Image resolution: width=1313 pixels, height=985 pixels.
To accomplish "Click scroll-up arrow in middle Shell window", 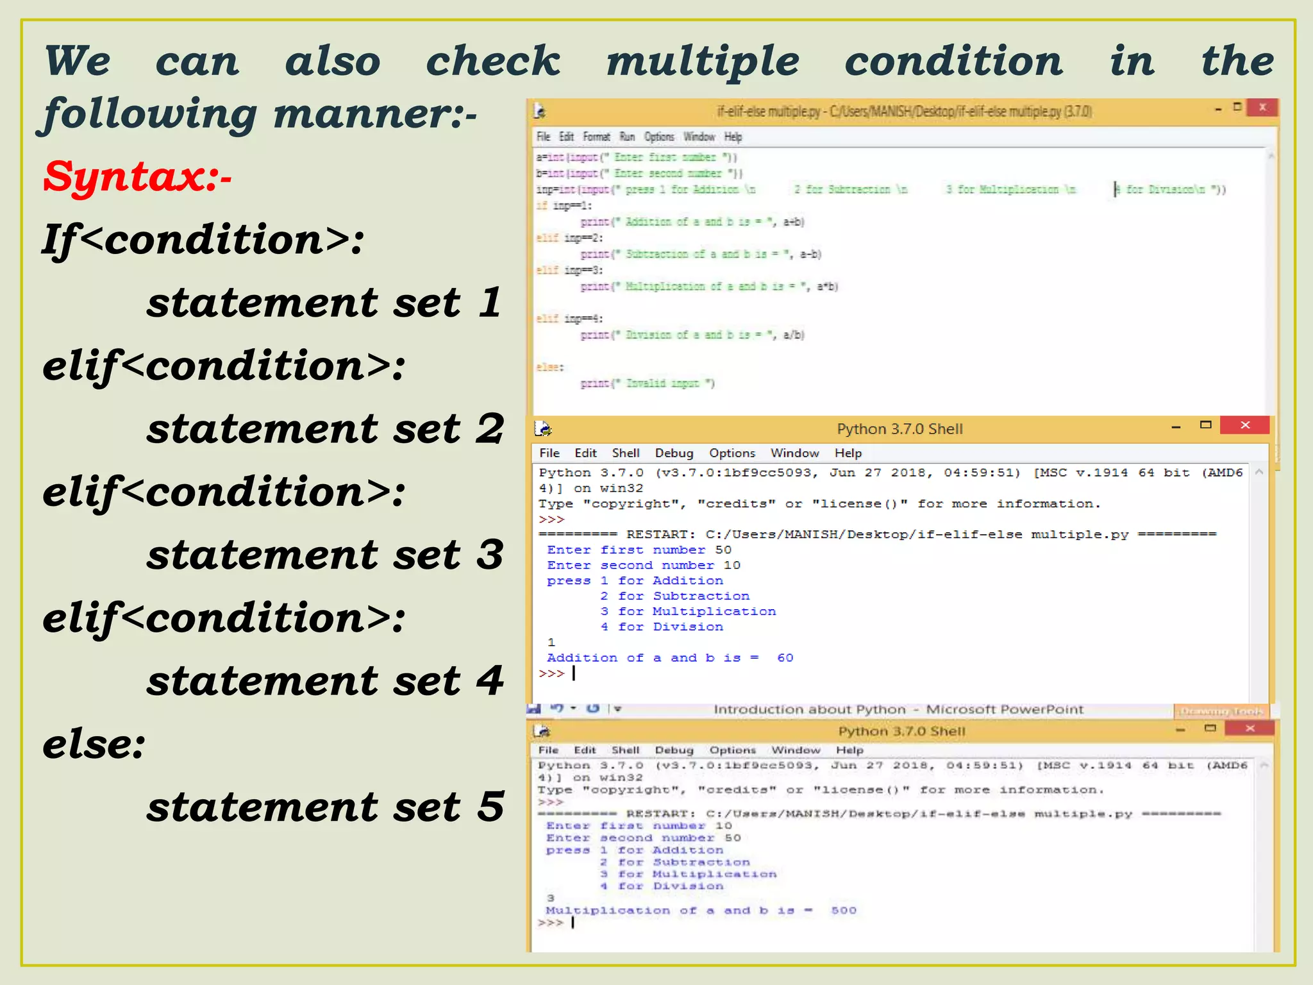I will pyautogui.click(x=1259, y=473).
